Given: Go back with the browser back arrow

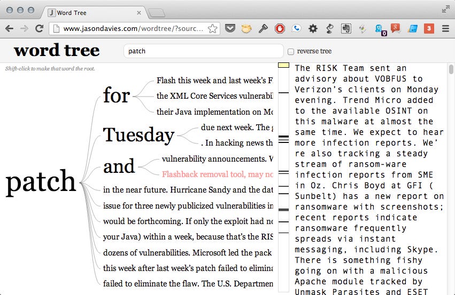Looking at the screenshot, I should (9, 28).
